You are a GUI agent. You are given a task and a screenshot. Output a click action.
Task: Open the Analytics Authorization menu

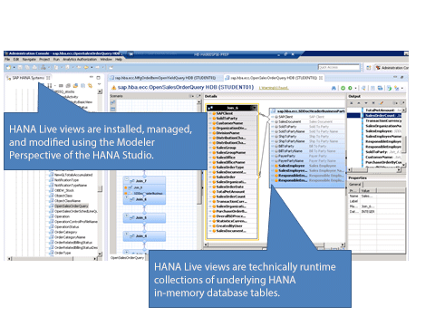(81, 60)
